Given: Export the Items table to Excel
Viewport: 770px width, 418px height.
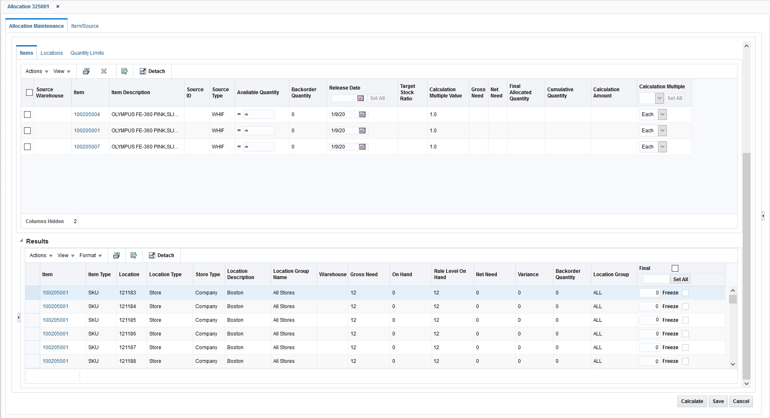Looking at the screenshot, I should pyautogui.click(x=86, y=71).
